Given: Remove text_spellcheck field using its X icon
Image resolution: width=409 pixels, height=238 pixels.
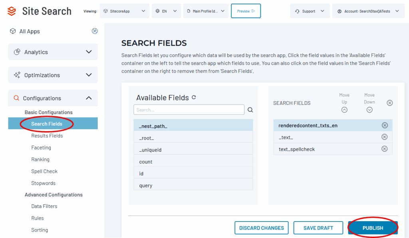Looking at the screenshot, I should [385, 149].
